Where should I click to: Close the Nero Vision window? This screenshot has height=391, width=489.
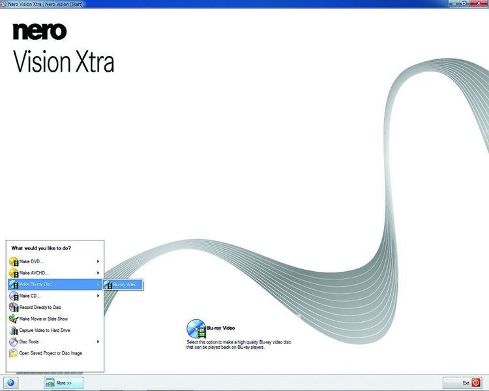tap(479, 3)
